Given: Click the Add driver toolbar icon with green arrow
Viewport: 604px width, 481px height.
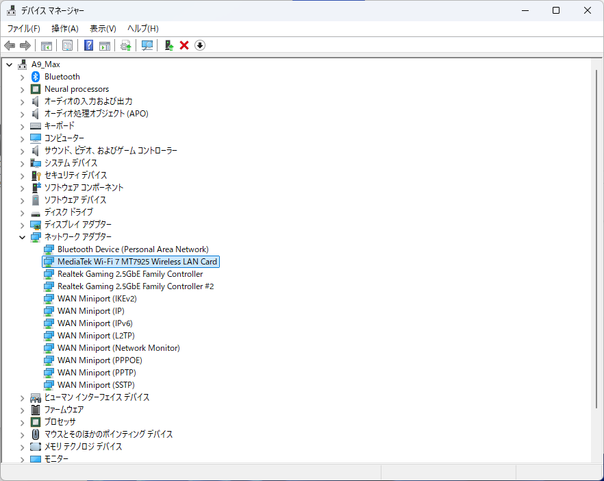Looking at the screenshot, I should coord(169,45).
